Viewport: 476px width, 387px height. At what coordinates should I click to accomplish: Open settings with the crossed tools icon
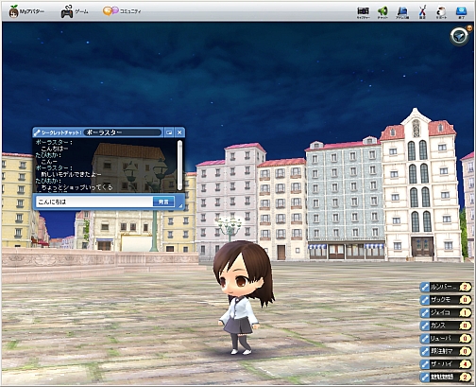click(x=422, y=12)
